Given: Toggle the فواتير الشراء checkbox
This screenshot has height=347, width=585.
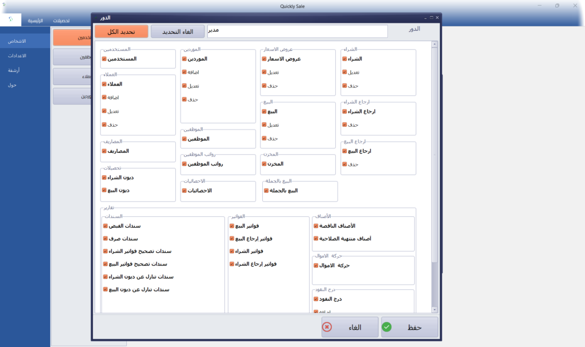Looking at the screenshot, I should click(232, 251).
